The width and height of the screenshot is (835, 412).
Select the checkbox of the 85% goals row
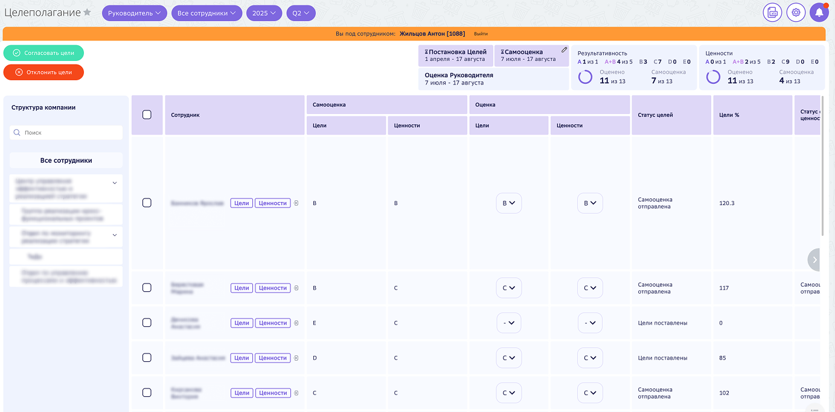click(x=147, y=358)
